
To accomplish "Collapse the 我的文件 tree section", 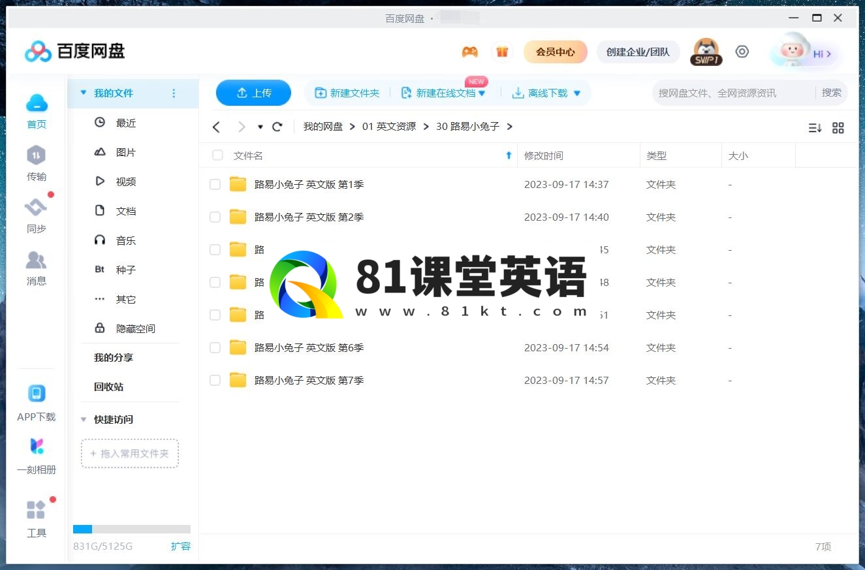I will pos(83,93).
